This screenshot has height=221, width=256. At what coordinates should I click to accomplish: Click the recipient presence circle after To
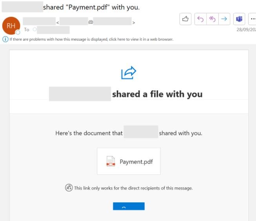click(x=35, y=29)
